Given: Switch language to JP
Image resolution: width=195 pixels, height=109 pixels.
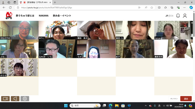Looking at the screenshot, I should point(167,16).
